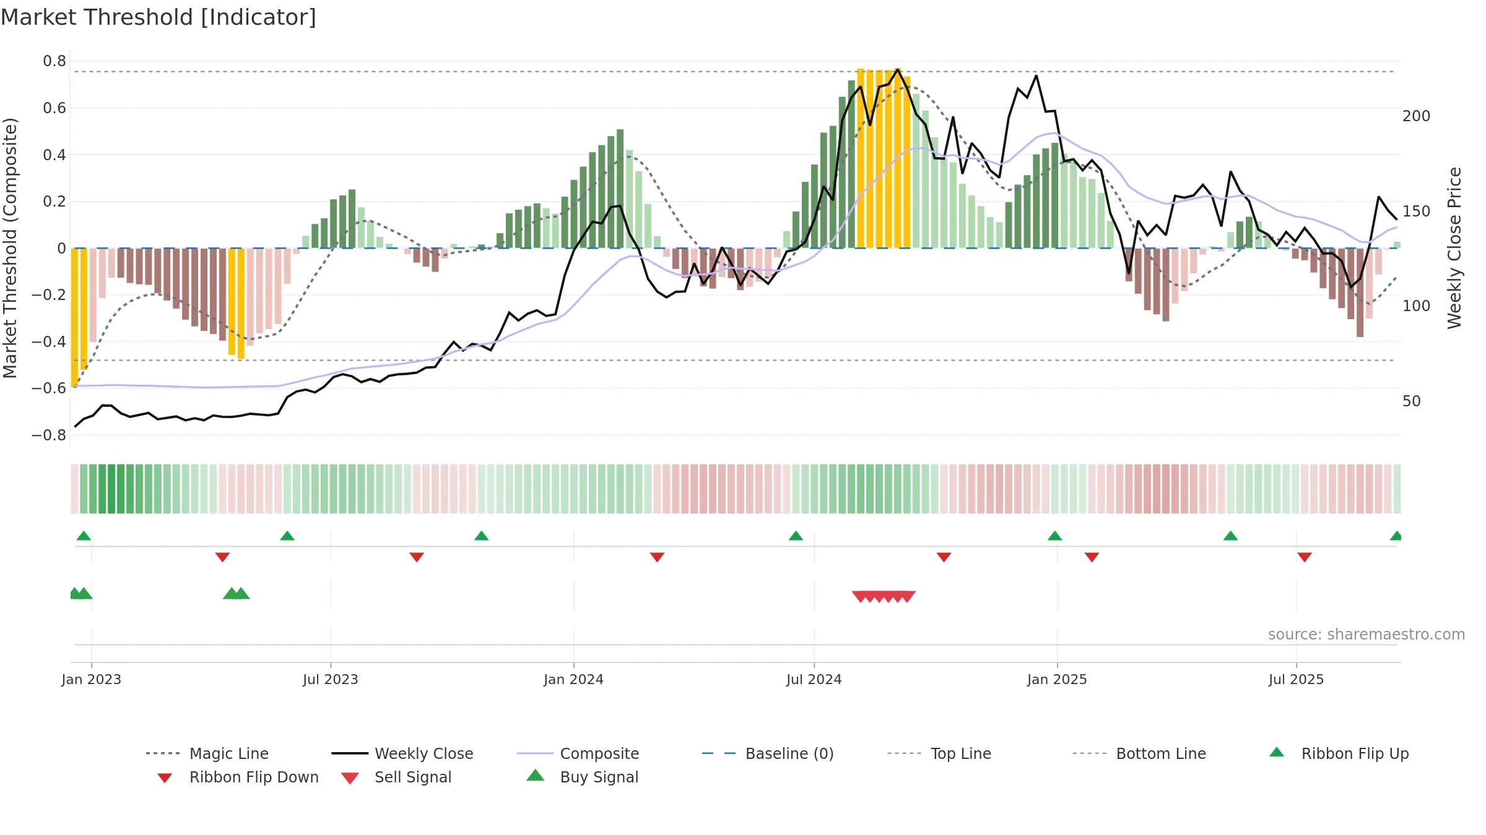Toggle the Weekly Close legend entry
The width and height of the screenshot is (1486, 835).
point(402,753)
